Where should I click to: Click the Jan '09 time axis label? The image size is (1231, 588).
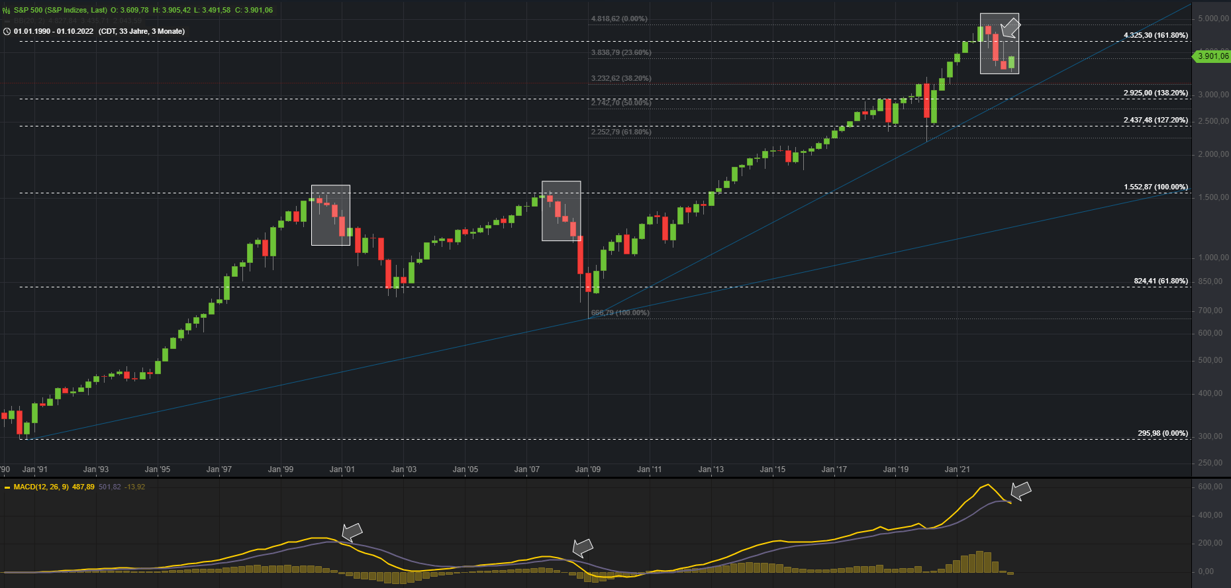click(588, 470)
